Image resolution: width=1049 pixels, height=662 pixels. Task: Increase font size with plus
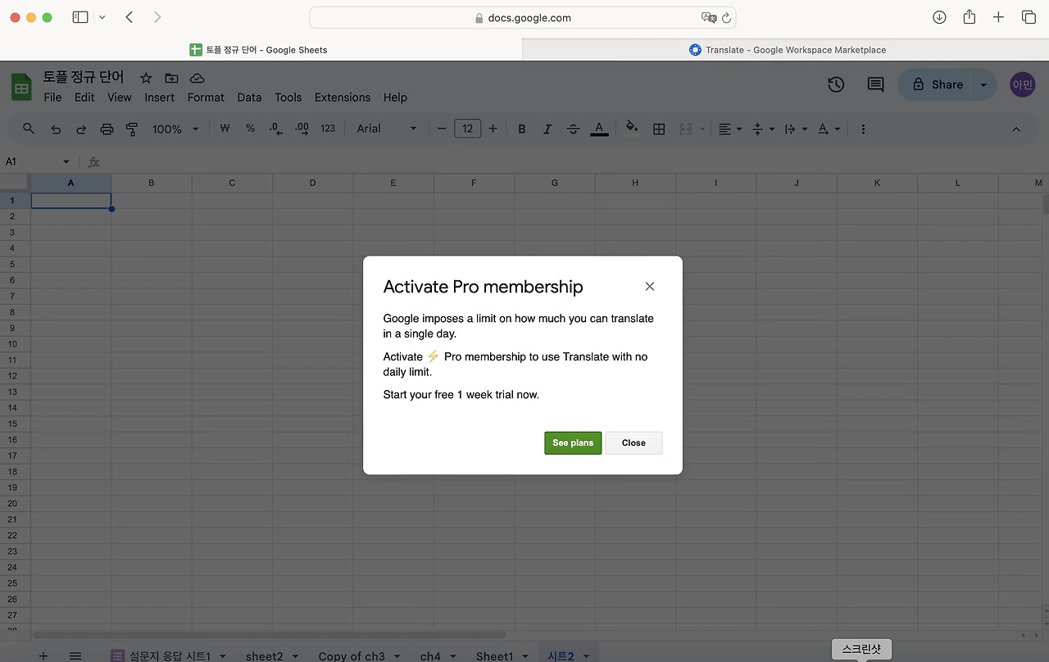coord(493,129)
